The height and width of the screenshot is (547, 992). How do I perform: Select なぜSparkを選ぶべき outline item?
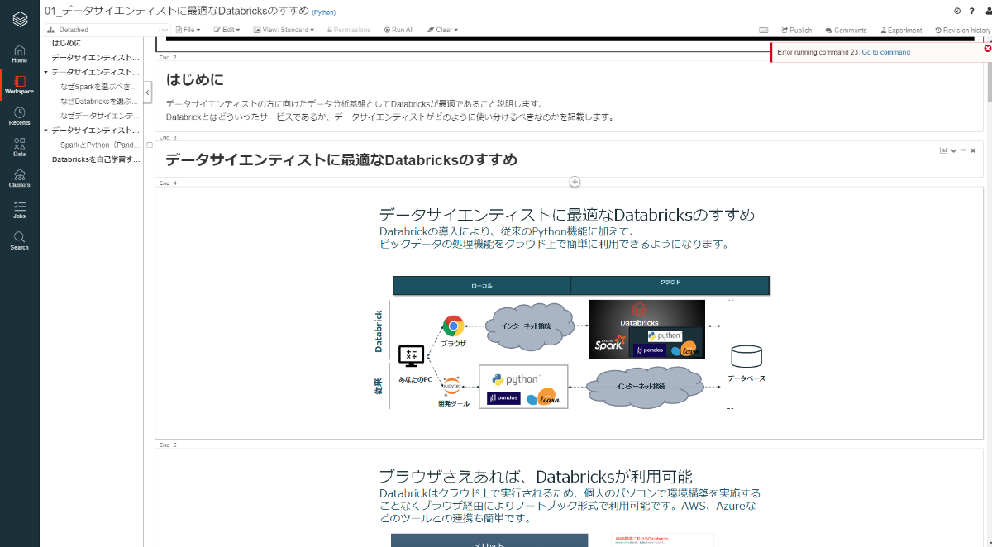point(99,86)
